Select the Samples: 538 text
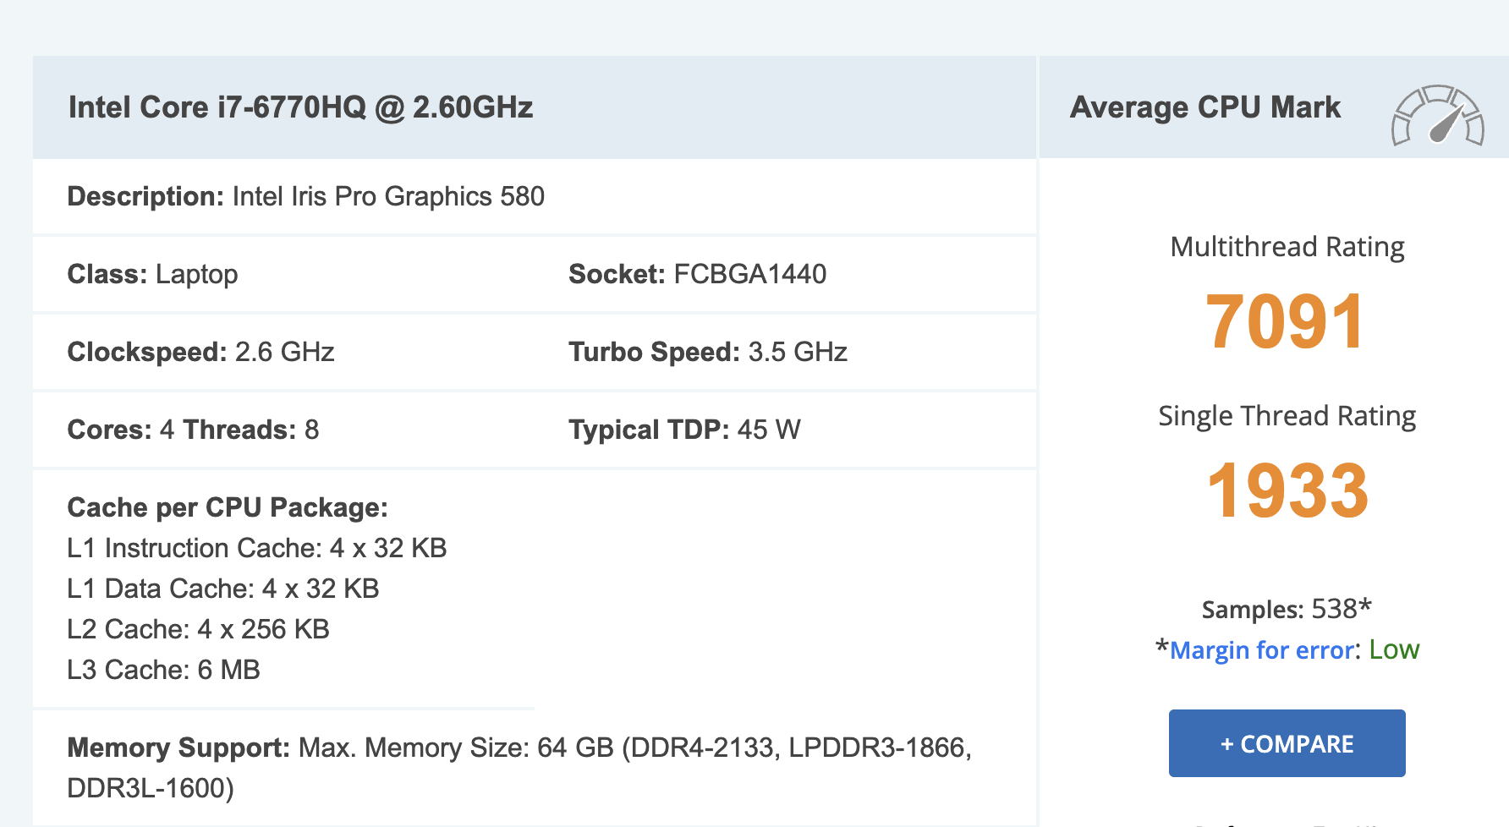The image size is (1509, 827). [x=1286, y=609]
